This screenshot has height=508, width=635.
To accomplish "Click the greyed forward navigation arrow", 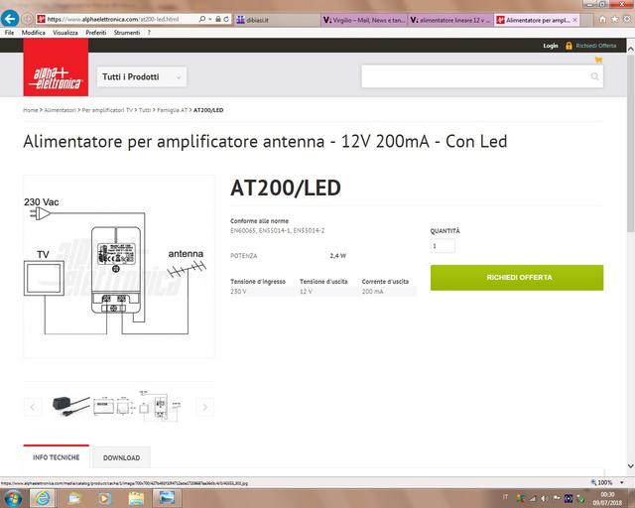I will click(x=27, y=19).
